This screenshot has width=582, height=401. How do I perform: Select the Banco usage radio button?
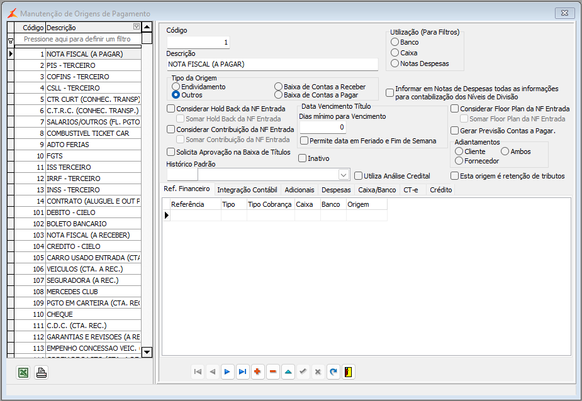395,42
